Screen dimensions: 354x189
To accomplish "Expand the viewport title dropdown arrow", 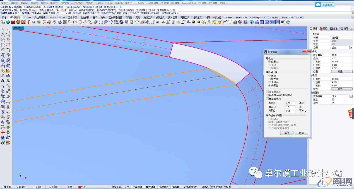I will tap(23, 28).
